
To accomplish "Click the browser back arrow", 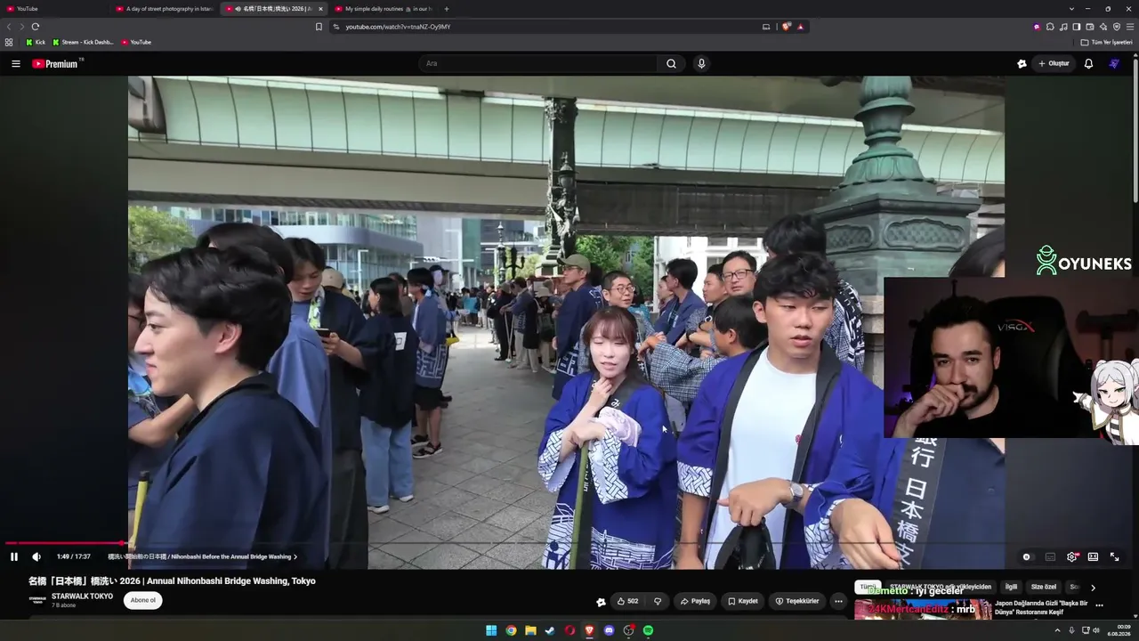I will click(10, 27).
